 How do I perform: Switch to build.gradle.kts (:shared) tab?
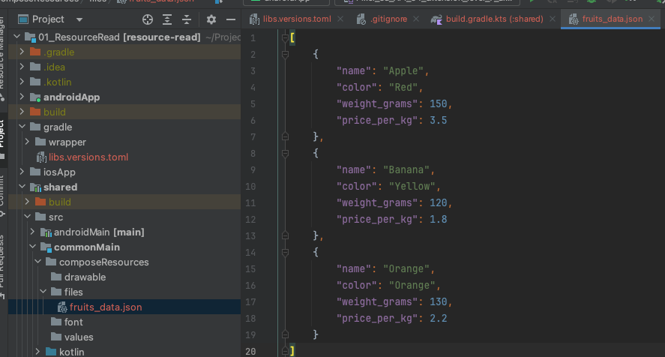point(495,19)
